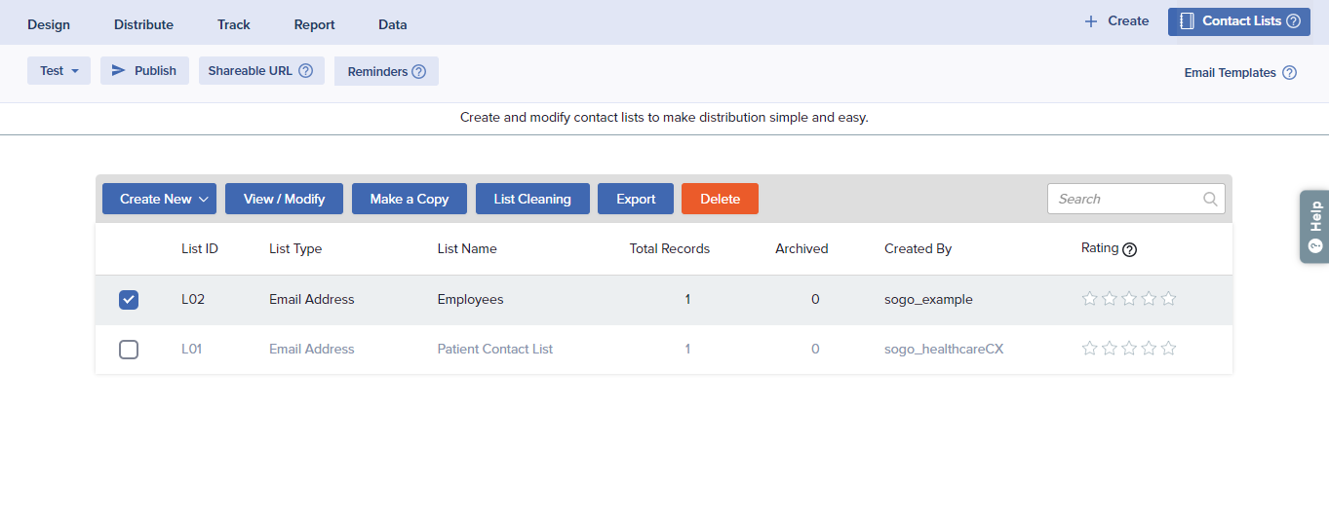Image resolution: width=1329 pixels, height=520 pixels.
Task: Select the Patient Contact List checkbox
Action: coord(129,349)
